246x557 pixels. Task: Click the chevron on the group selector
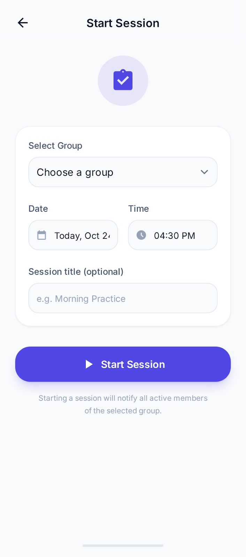(205, 172)
